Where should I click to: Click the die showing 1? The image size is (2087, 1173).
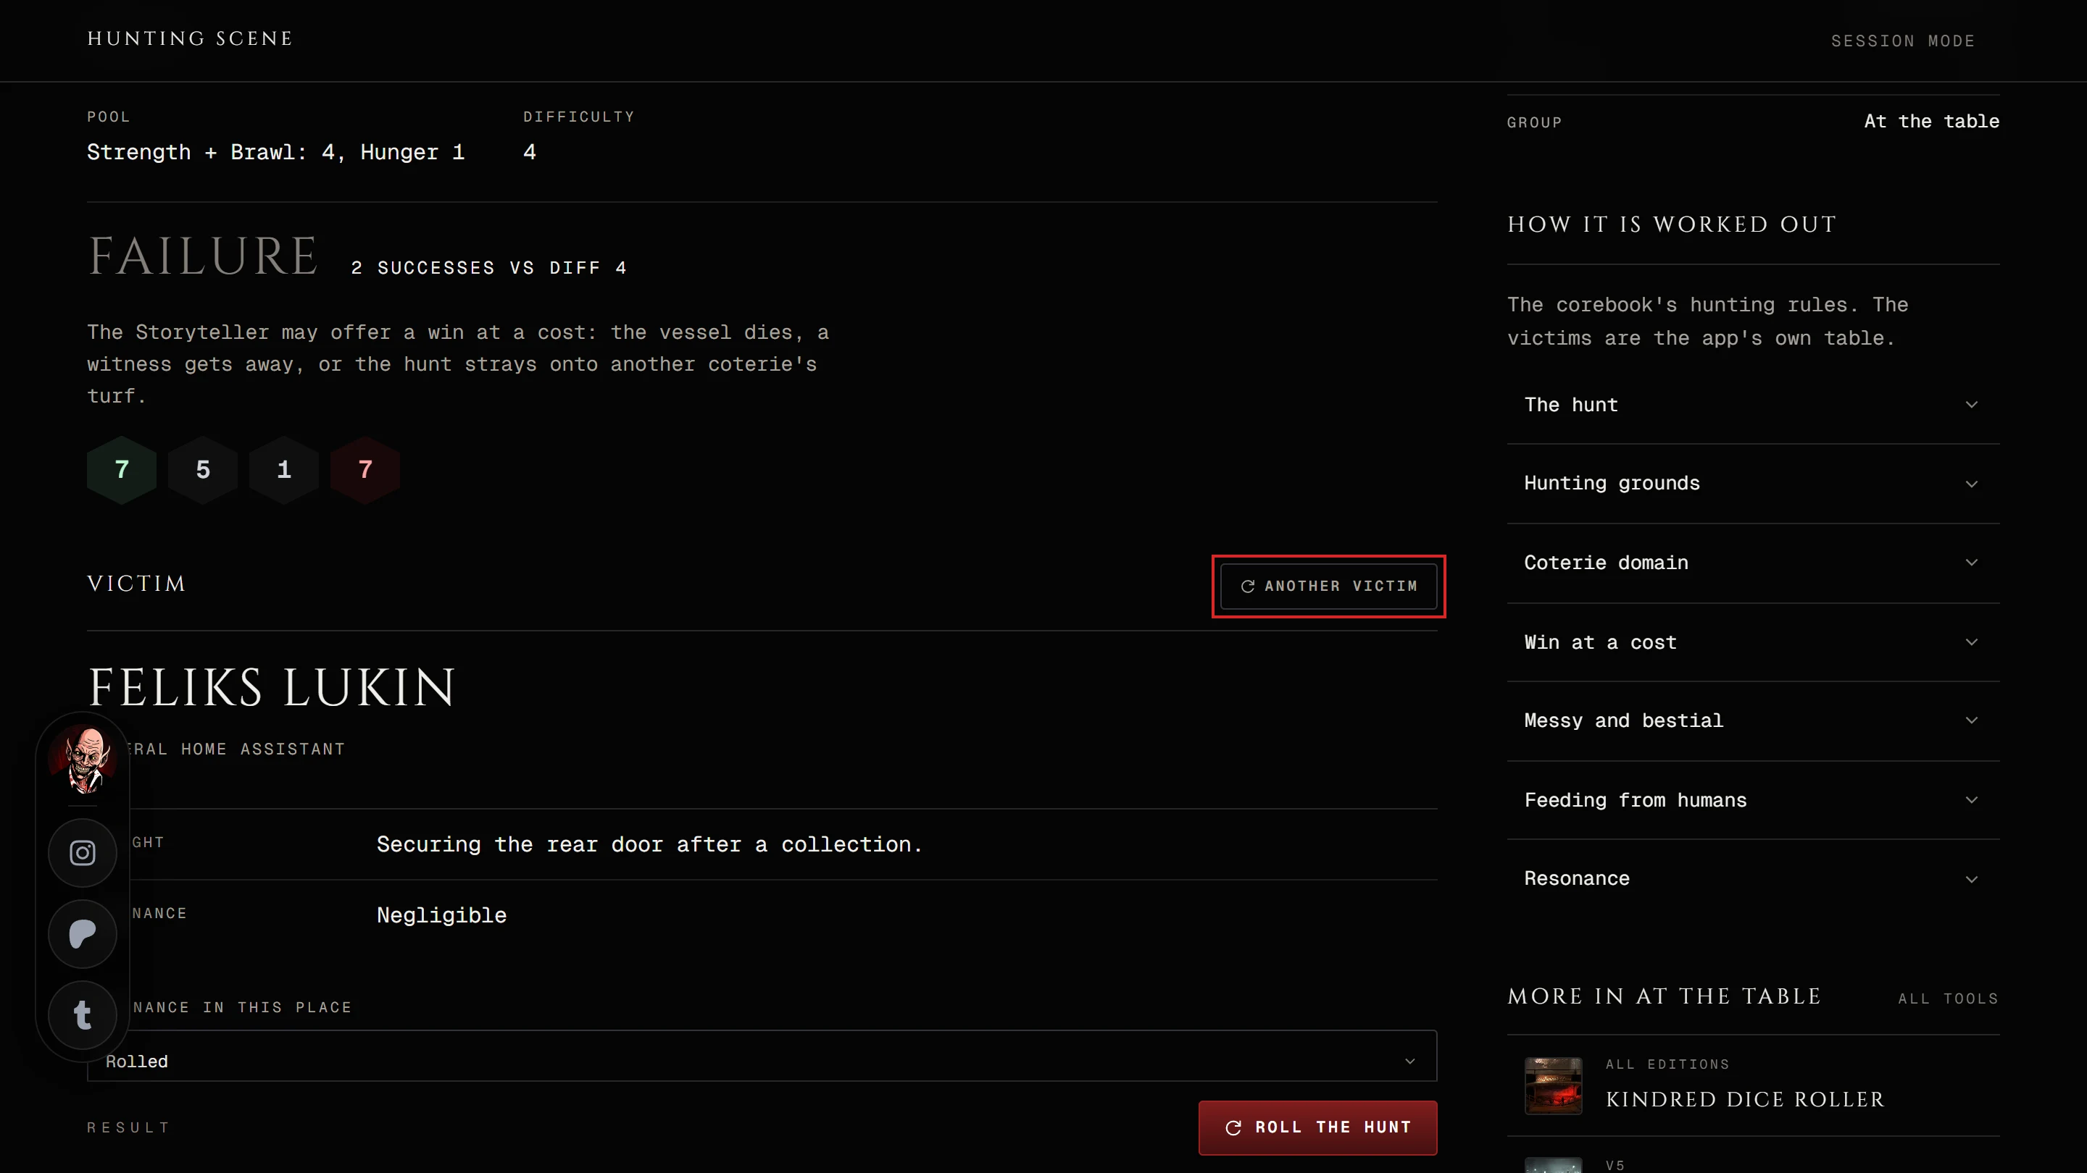(x=283, y=469)
